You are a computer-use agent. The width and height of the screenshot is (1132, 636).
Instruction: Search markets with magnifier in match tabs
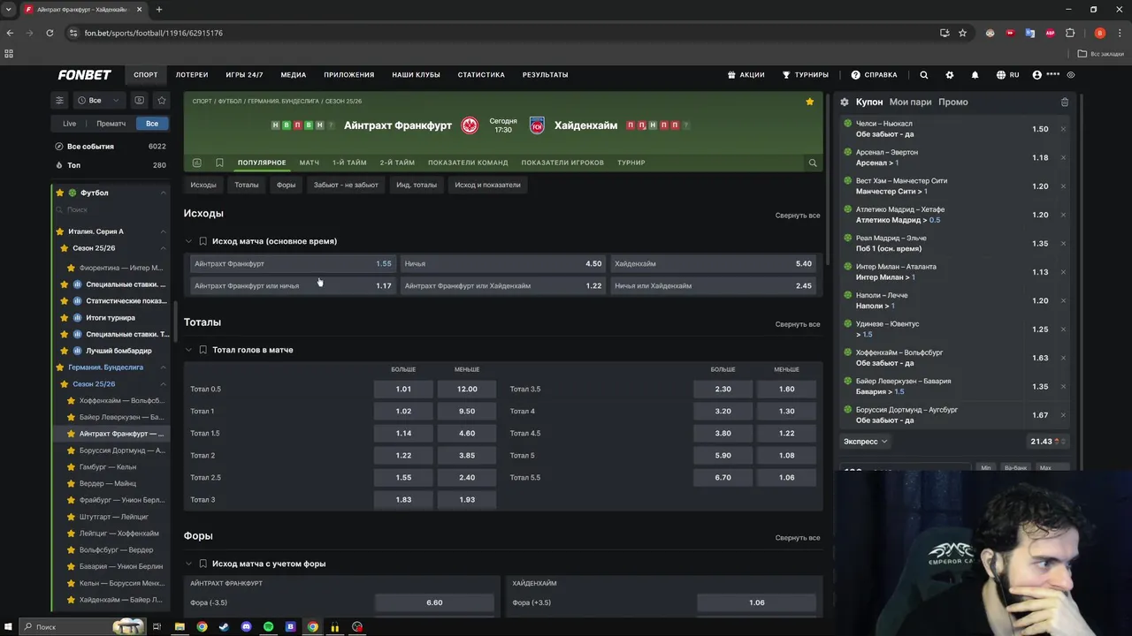coord(812,163)
